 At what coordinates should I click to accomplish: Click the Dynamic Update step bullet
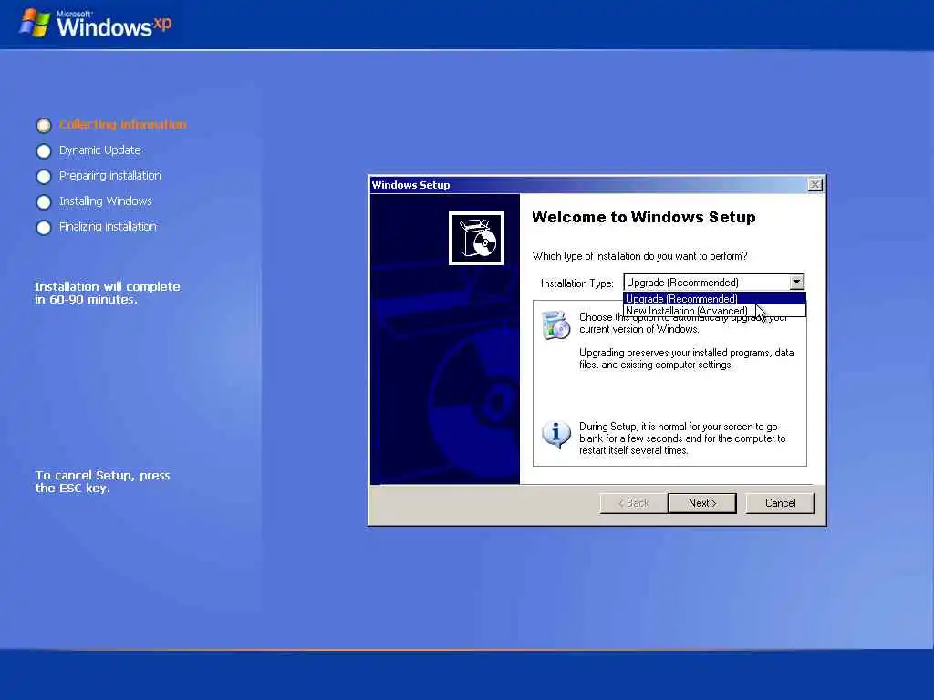[44, 151]
